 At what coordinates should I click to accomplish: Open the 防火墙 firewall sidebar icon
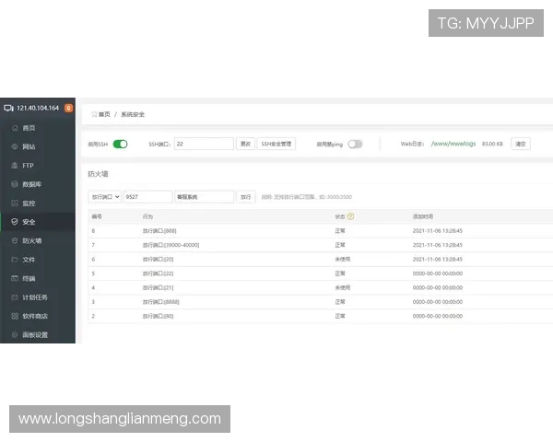[14, 240]
